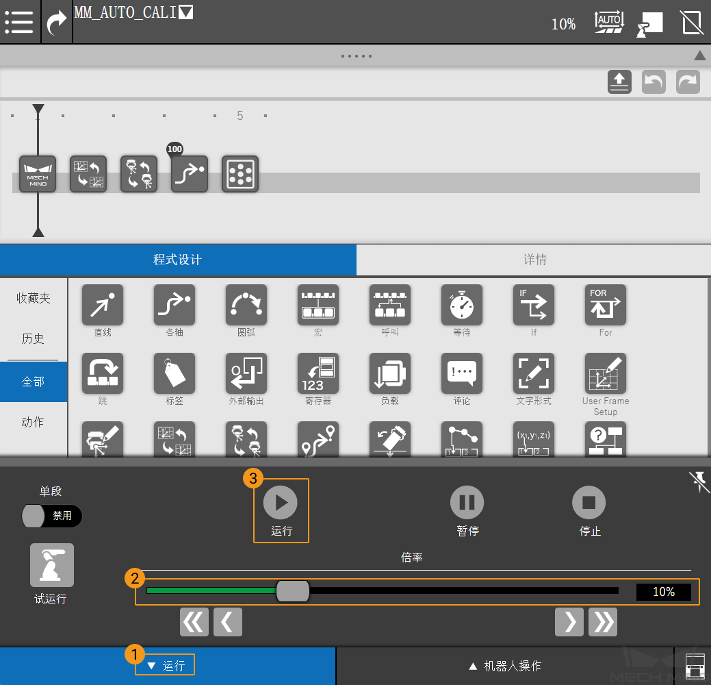The height and width of the screenshot is (685, 711).
Task: Open the 动作 category
Action: [33, 422]
